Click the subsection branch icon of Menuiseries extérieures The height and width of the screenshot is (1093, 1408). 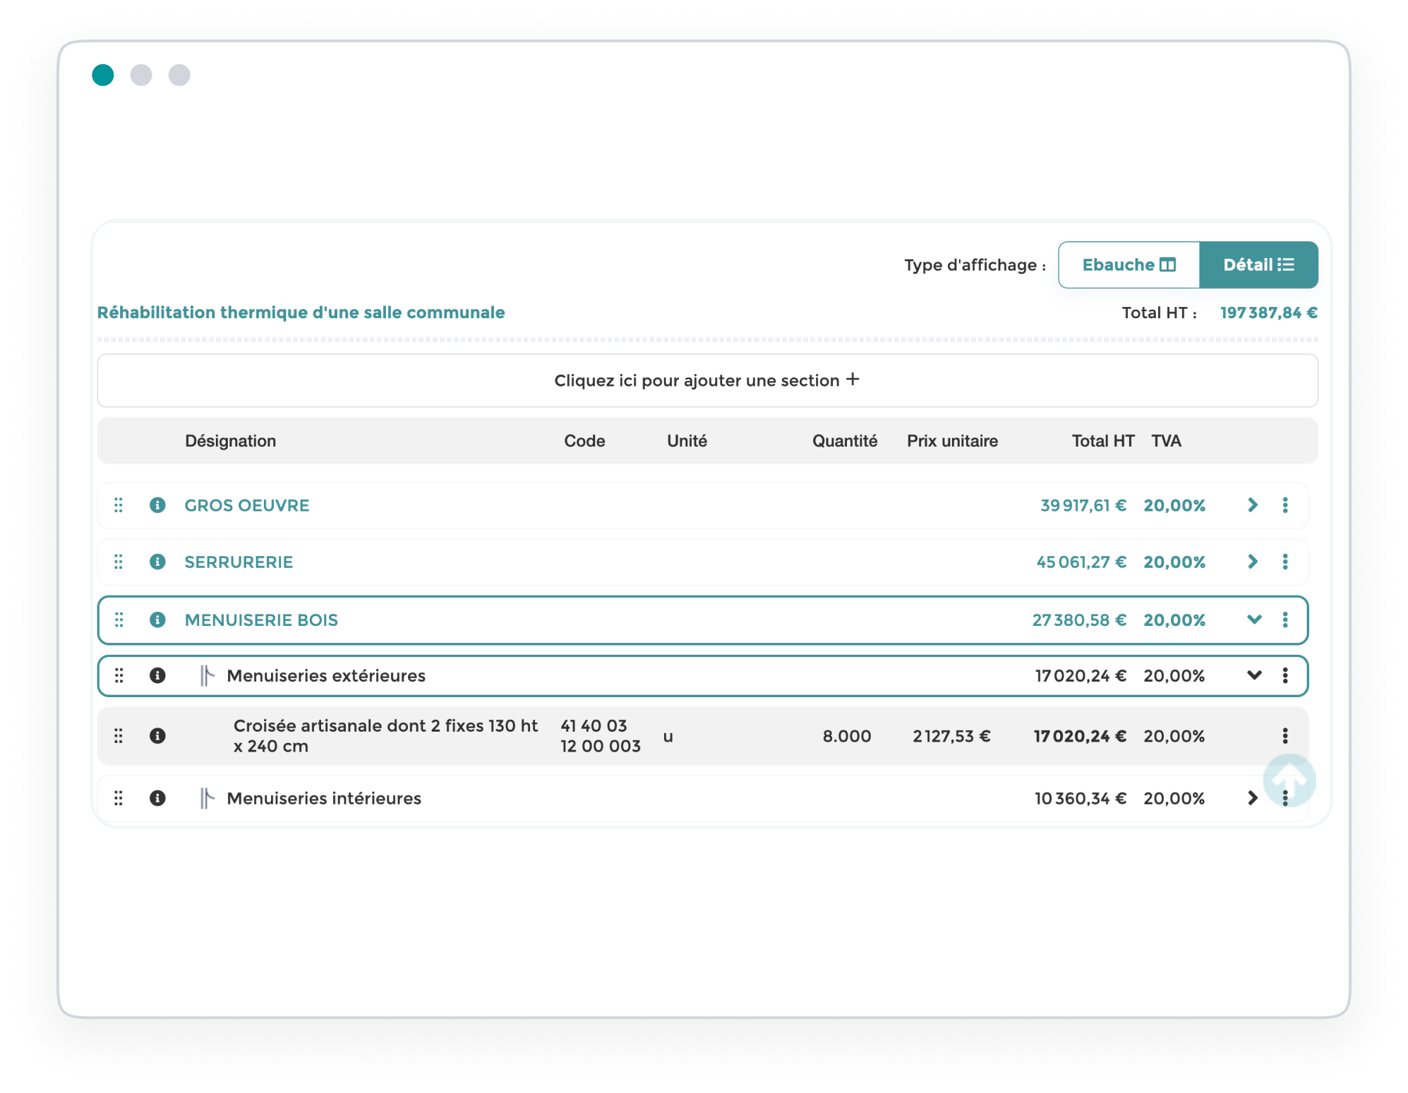click(207, 675)
